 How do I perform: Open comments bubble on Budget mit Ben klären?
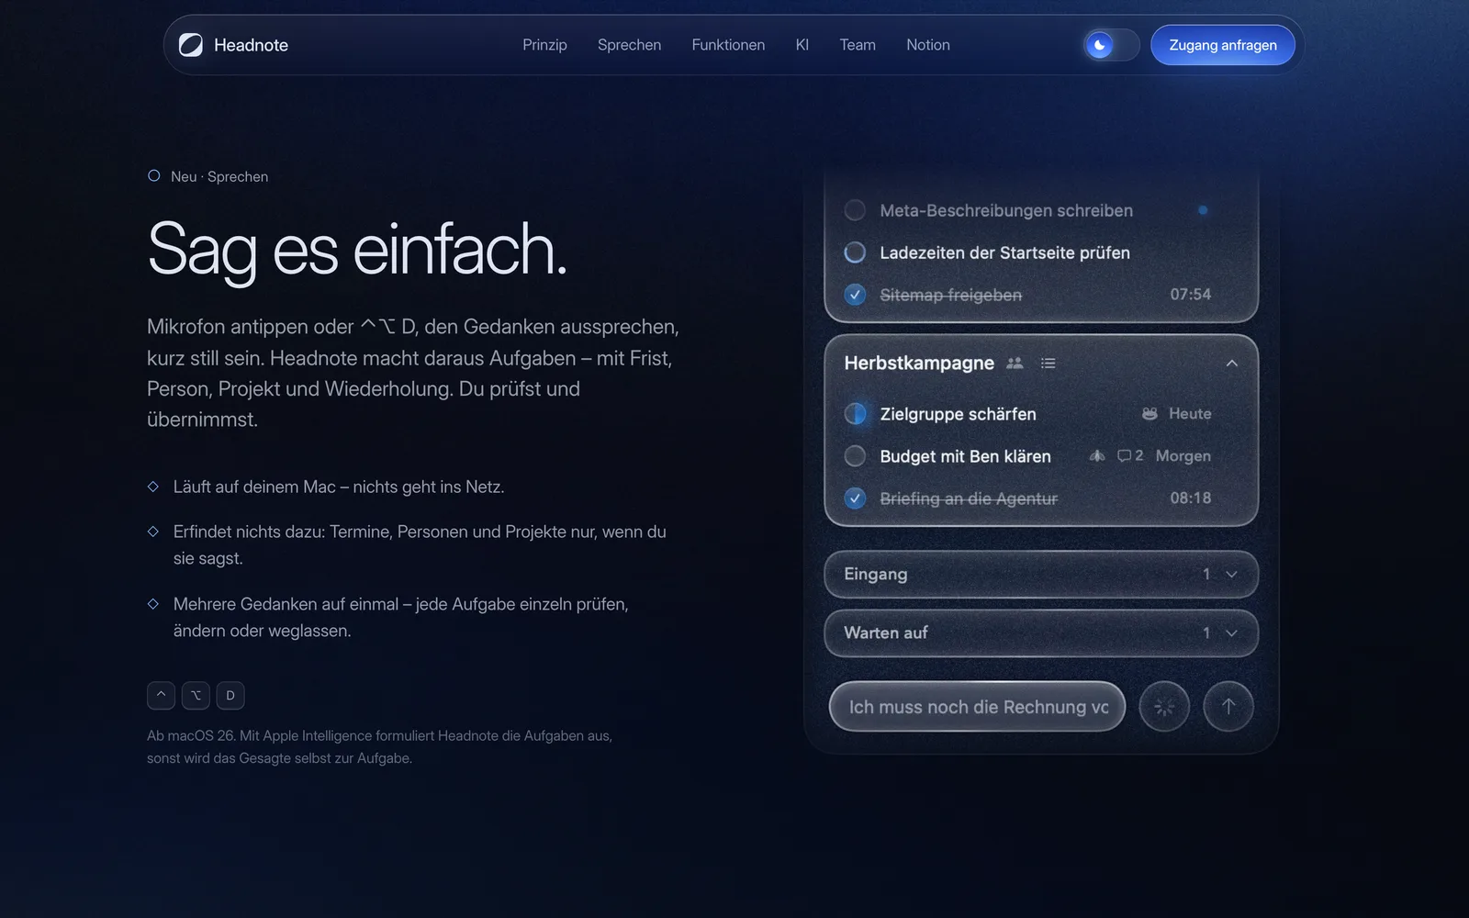click(1130, 455)
